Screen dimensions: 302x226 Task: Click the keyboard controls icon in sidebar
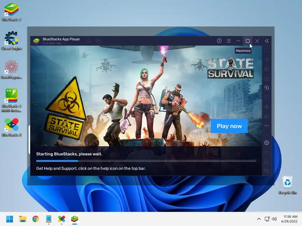[267, 79]
